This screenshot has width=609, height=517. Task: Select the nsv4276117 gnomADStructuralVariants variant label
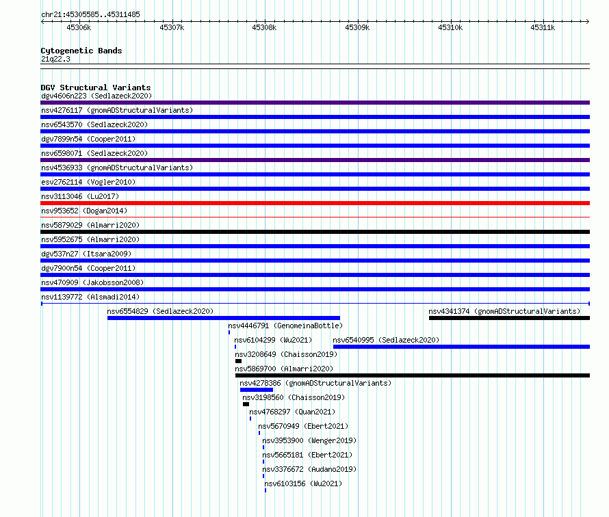coord(117,110)
